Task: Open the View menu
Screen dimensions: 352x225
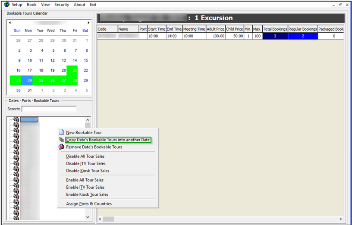Action: tap(45, 5)
